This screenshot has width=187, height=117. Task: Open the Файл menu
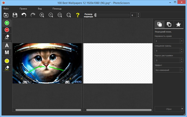point(6,9)
